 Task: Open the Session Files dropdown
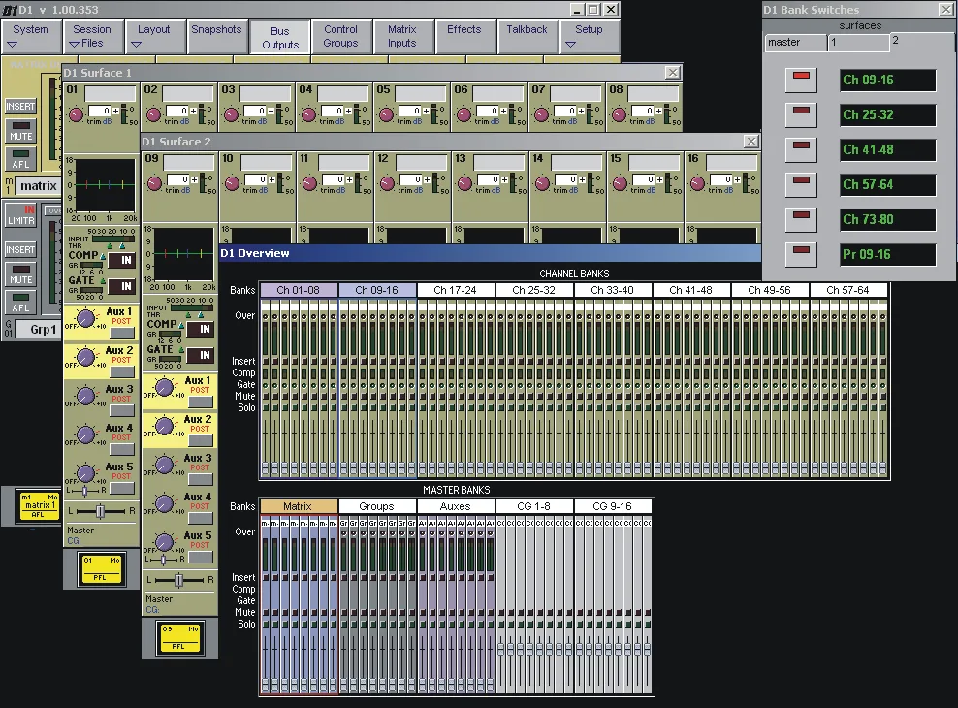[93, 36]
